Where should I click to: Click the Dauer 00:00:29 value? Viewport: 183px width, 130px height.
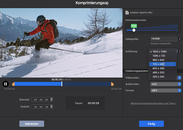(x=93, y=103)
